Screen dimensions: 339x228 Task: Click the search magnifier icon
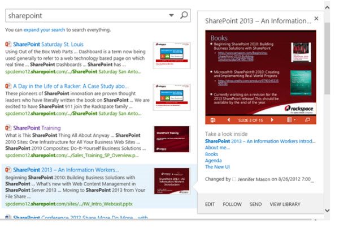click(x=184, y=15)
